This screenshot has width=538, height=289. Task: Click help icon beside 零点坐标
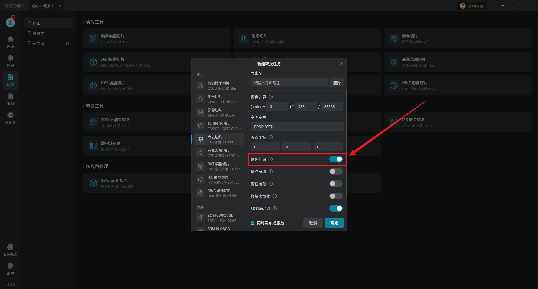coord(271,137)
